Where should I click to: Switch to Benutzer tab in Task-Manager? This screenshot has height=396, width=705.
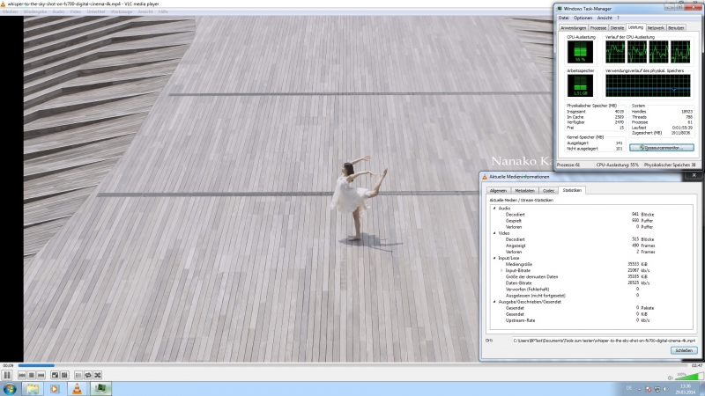[x=676, y=28]
